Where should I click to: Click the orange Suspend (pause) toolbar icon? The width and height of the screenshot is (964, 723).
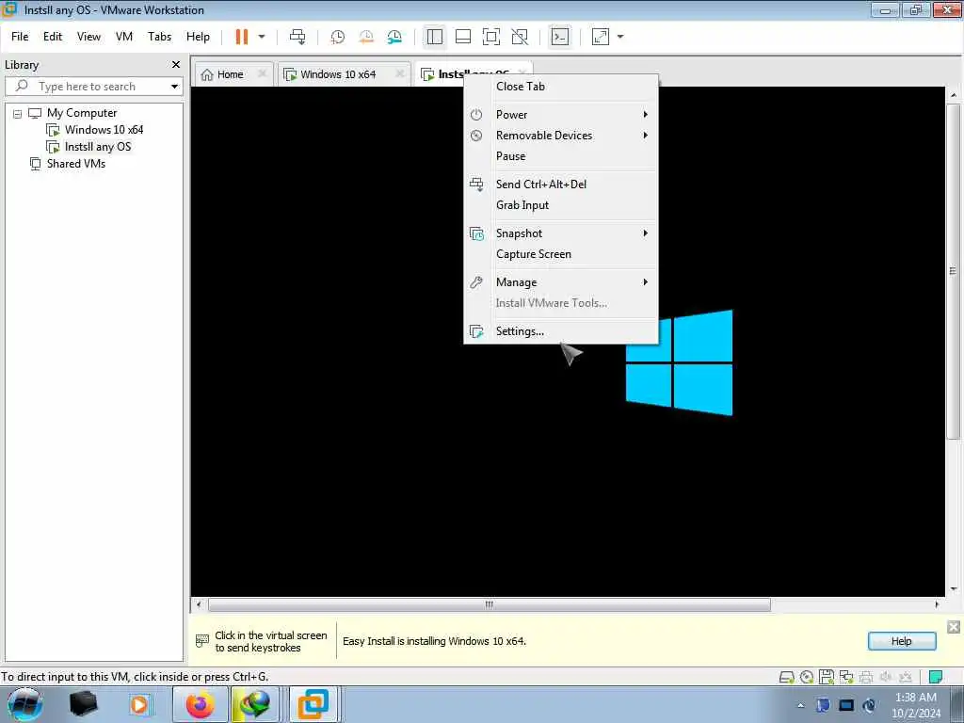click(242, 37)
